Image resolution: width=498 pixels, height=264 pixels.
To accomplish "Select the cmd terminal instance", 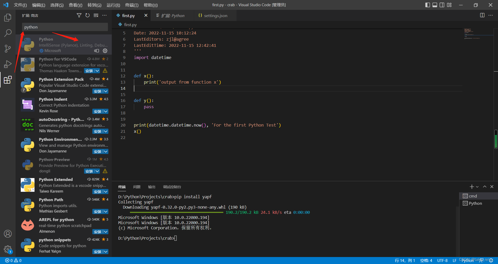I will (479, 196).
